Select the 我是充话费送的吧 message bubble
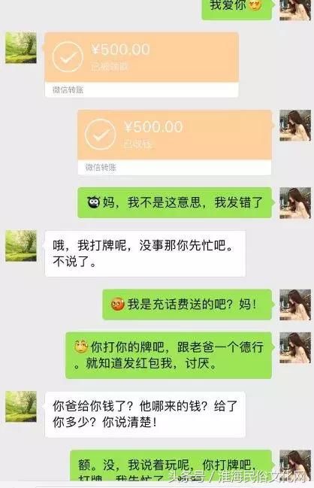Viewport: 314px width, 488px height. coord(187,305)
